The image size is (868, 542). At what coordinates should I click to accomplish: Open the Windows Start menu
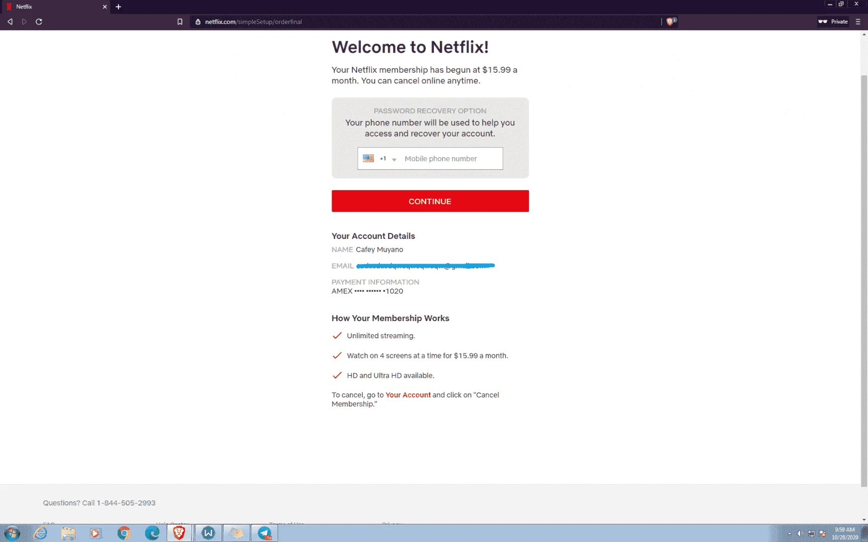(x=12, y=533)
